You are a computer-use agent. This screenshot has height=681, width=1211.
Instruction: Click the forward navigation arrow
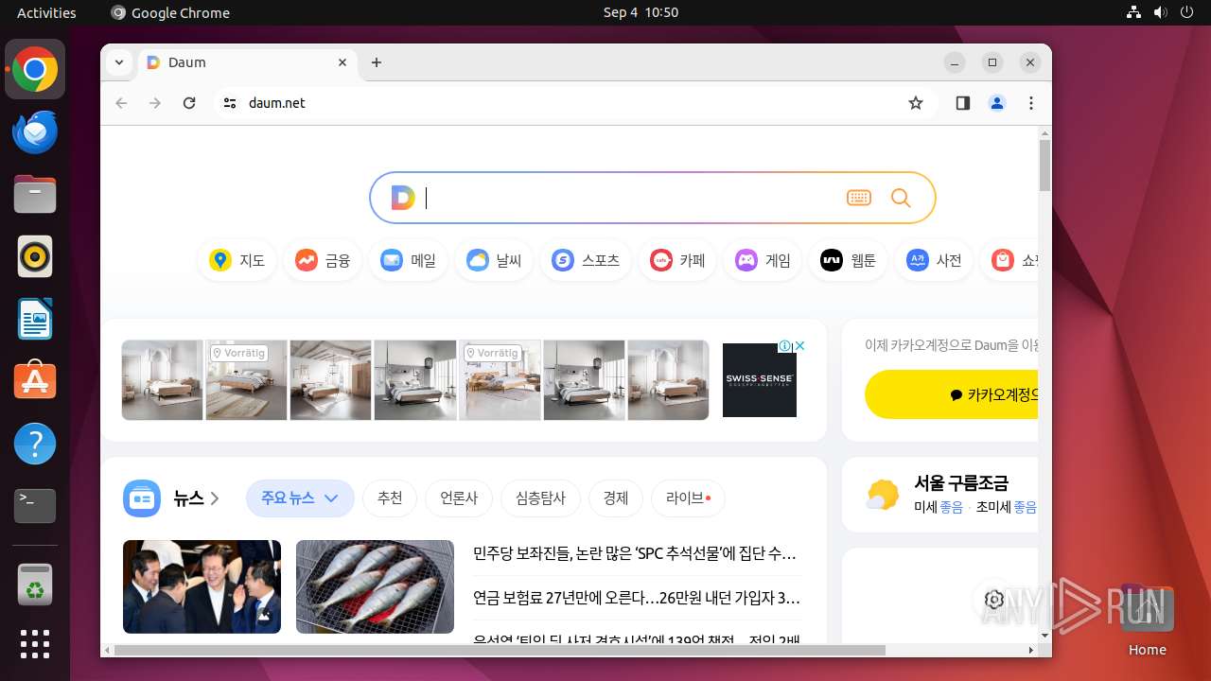coord(155,103)
